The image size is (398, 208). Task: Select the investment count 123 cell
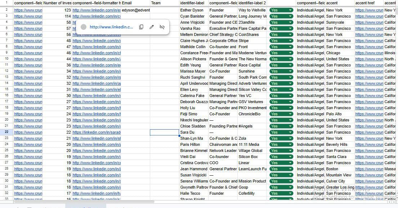tap(57, 10)
